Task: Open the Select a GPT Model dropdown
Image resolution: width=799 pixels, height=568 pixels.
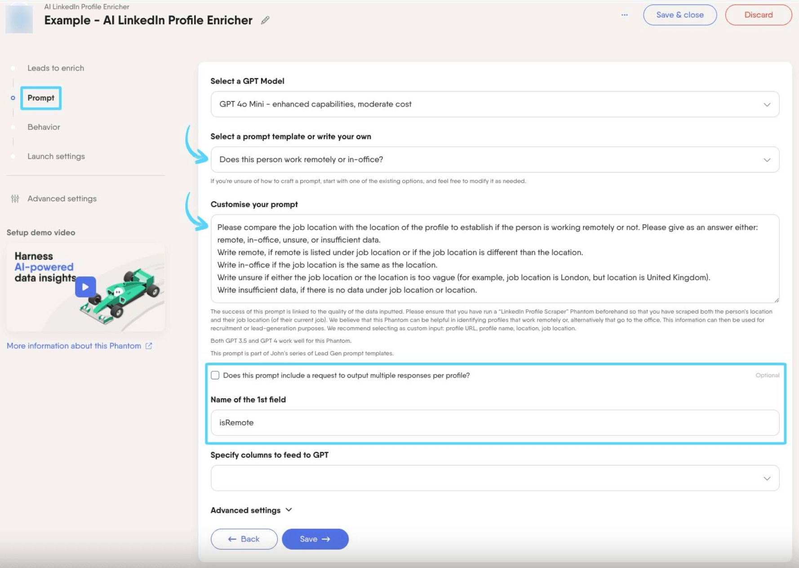Action: (495, 104)
